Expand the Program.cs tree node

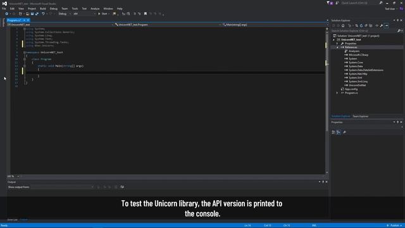click(x=337, y=93)
